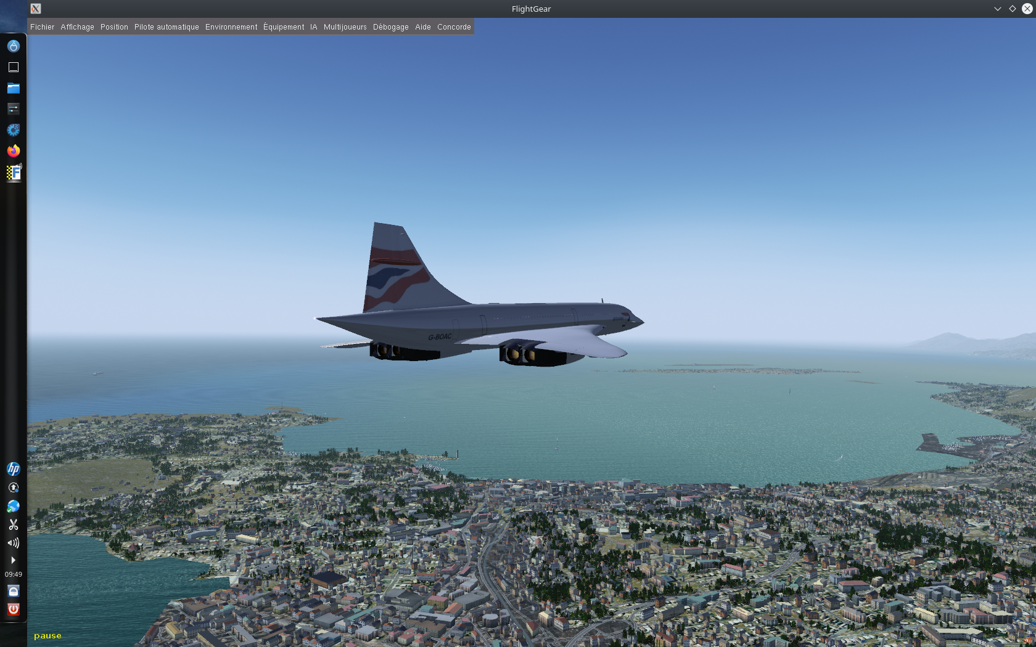This screenshot has height=647, width=1036.
Task: Click the FlightGear window title text
Action: coord(531,9)
